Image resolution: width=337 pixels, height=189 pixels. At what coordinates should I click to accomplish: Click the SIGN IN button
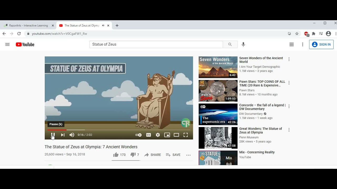pyautogui.click(x=321, y=45)
